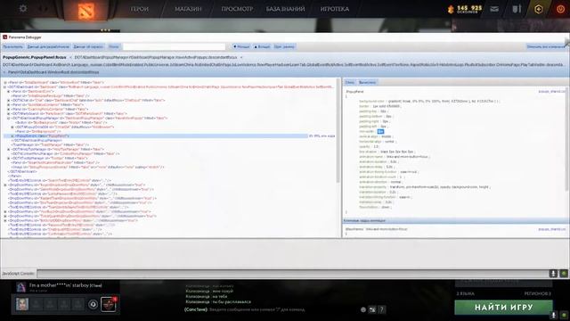
Task: Click Данные об экране button
Action: [88, 47]
